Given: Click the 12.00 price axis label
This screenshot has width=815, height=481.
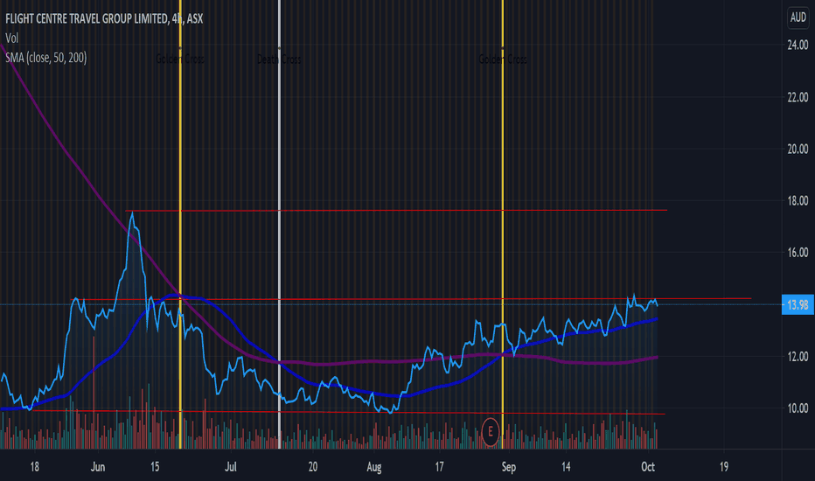Looking at the screenshot, I should pyautogui.click(x=798, y=357).
